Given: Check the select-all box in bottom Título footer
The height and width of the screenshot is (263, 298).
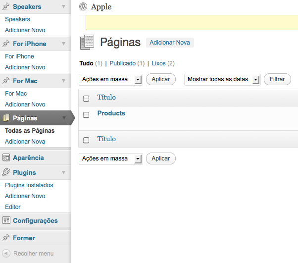Looking at the screenshot, I should pos(86,140).
